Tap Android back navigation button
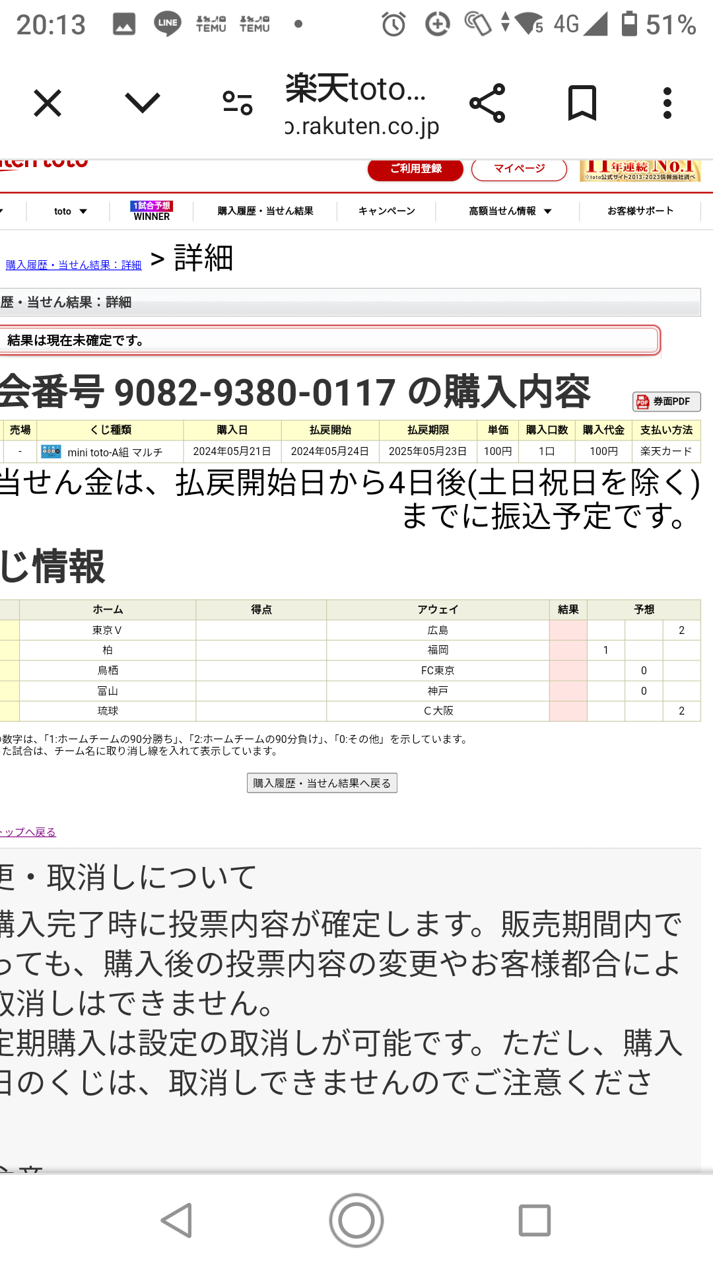The width and height of the screenshot is (713, 1268). click(177, 1220)
